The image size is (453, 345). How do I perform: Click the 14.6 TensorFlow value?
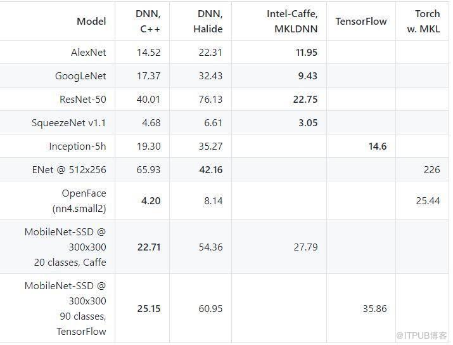pos(378,146)
